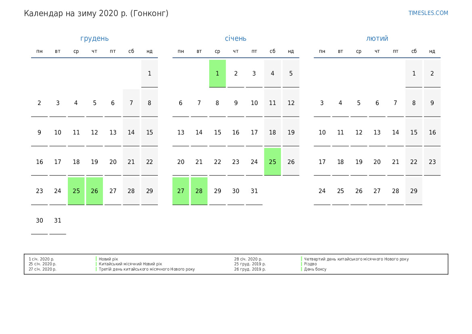This screenshot has width=472, height=334.
Task: Click the грудень month heading
Action: tap(94, 38)
